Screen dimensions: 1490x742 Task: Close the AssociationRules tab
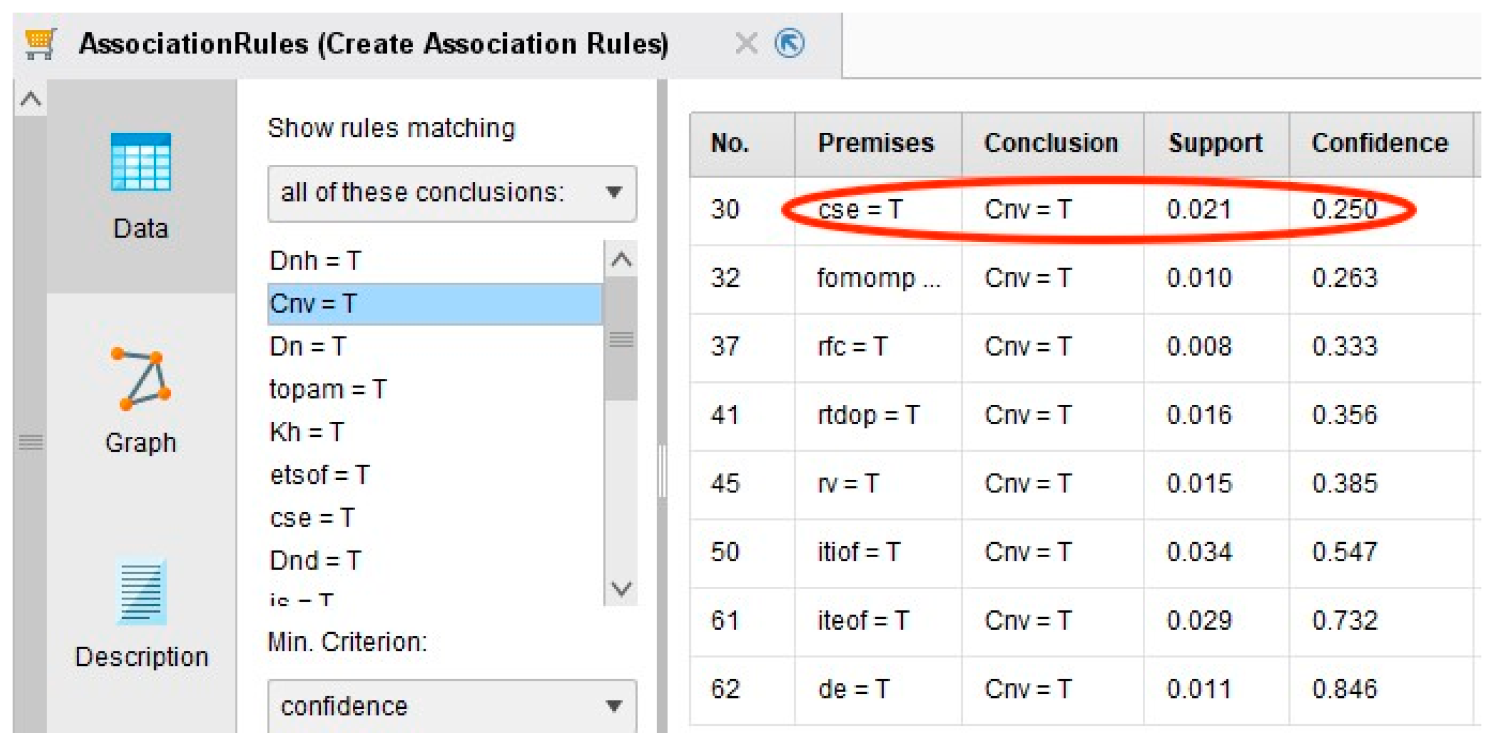click(x=746, y=44)
